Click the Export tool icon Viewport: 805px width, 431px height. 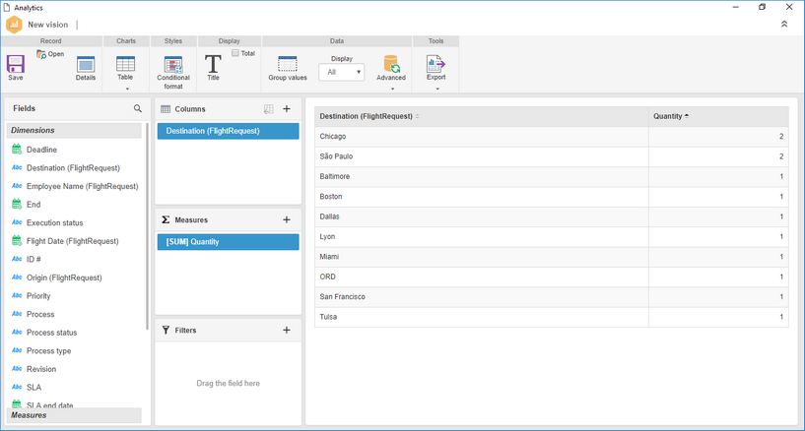436,64
